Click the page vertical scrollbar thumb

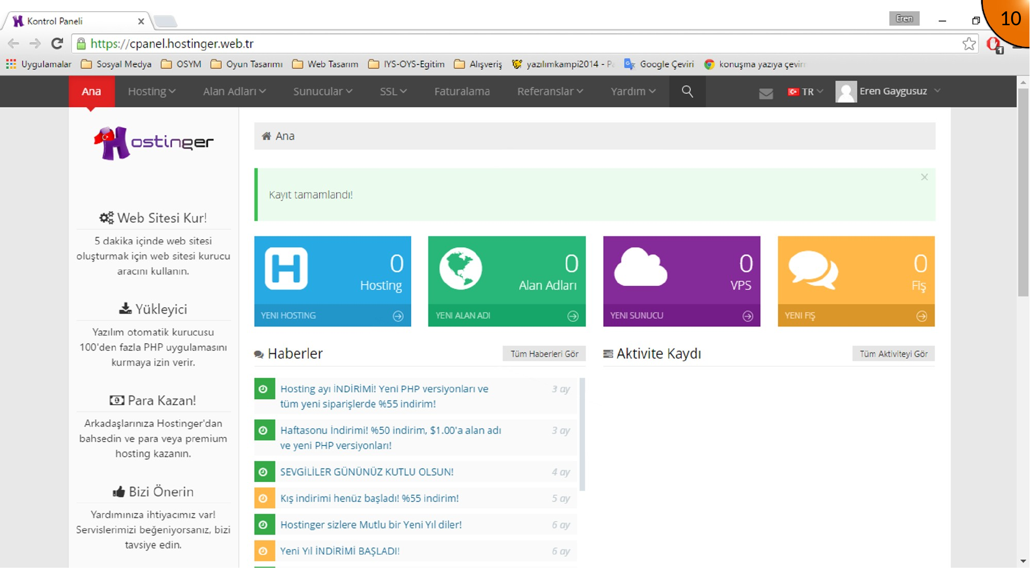(x=1023, y=192)
